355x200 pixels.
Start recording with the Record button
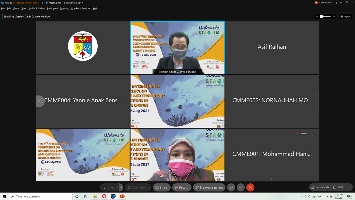point(181,187)
